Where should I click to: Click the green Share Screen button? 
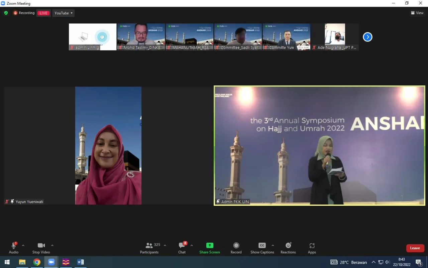click(x=210, y=248)
